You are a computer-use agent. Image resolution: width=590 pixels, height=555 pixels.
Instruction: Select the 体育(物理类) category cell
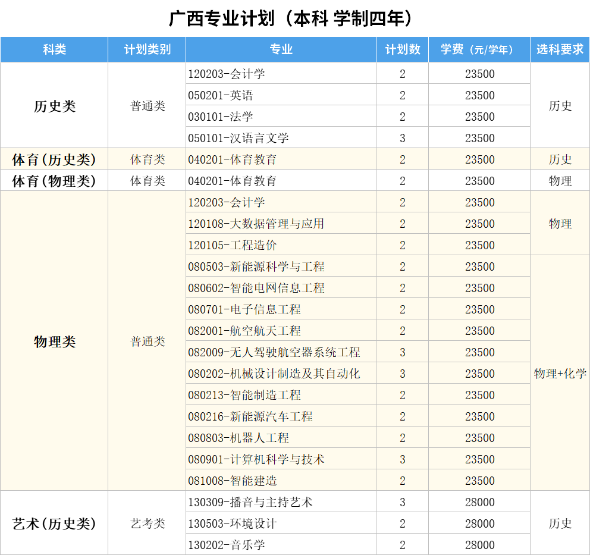pyautogui.click(x=54, y=181)
